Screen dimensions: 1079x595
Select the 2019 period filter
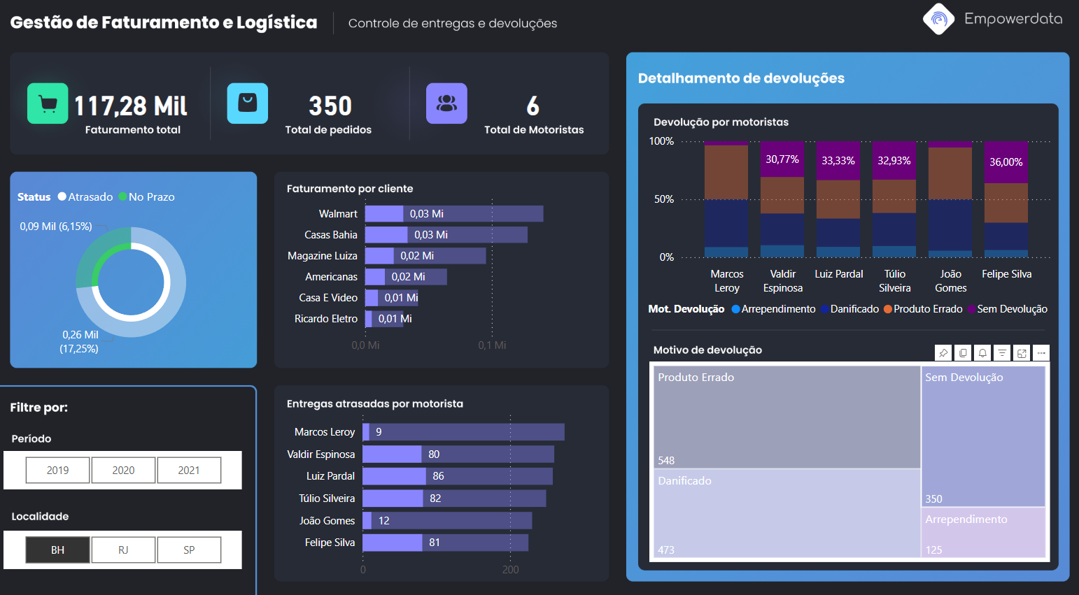click(x=58, y=471)
